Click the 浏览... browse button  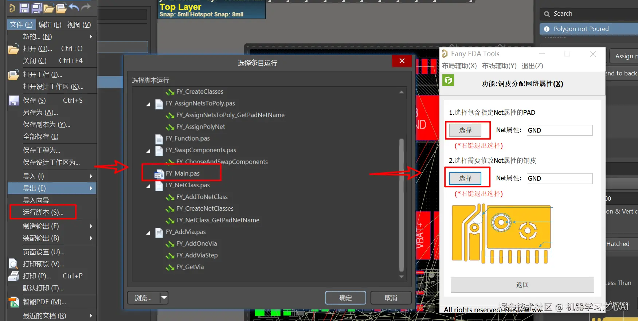[144, 298]
